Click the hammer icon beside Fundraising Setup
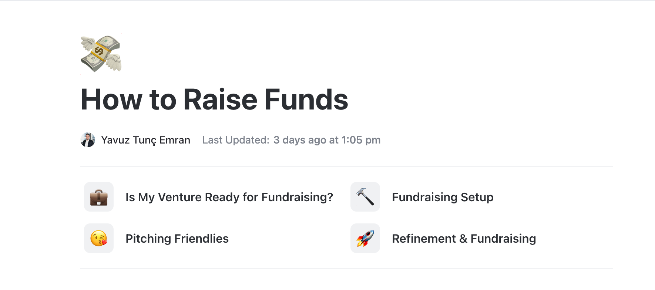The width and height of the screenshot is (655, 290). click(365, 197)
